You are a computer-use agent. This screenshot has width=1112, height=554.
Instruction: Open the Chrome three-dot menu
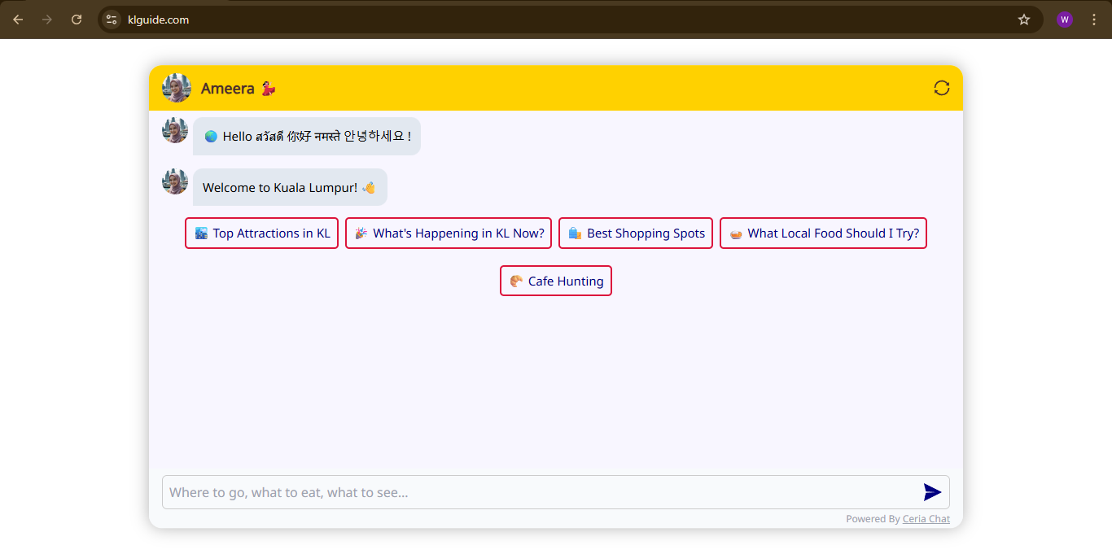pos(1094,19)
